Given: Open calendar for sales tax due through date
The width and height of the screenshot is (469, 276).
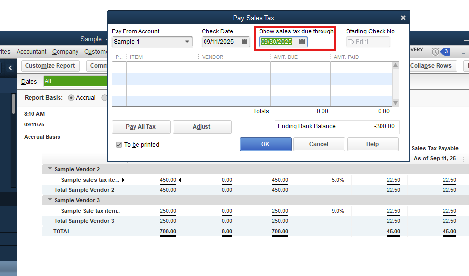Looking at the screenshot, I should point(302,42).
